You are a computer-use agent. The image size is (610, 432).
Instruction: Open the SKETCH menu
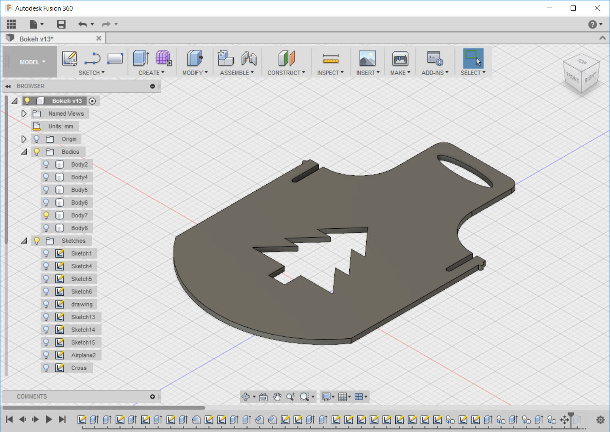(91, 73)
